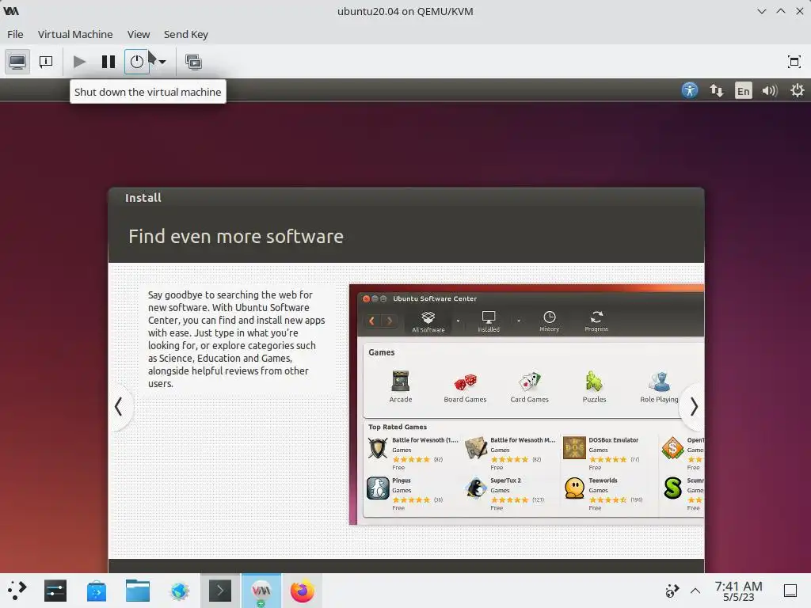
Task: Expand hidden system tray icons
Action: coord(695,591)
